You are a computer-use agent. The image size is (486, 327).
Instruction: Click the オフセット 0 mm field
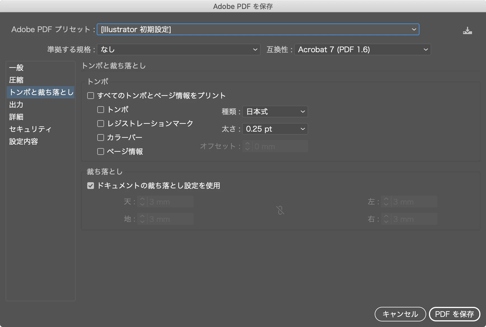click(x=280, y=146)
